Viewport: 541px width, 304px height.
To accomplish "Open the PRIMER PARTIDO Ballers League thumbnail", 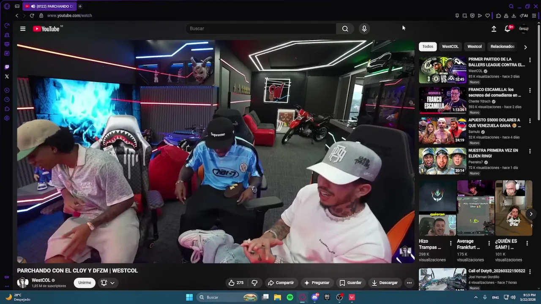I will (x=443, y=70).
